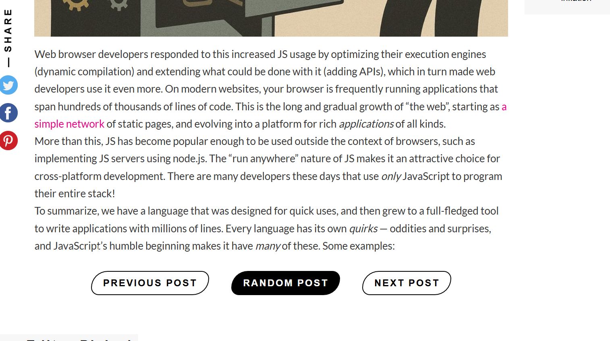The width and height of the screenshot is (610, 341).
Task: Click the italic word "quirks"
Action: point(363,229)
